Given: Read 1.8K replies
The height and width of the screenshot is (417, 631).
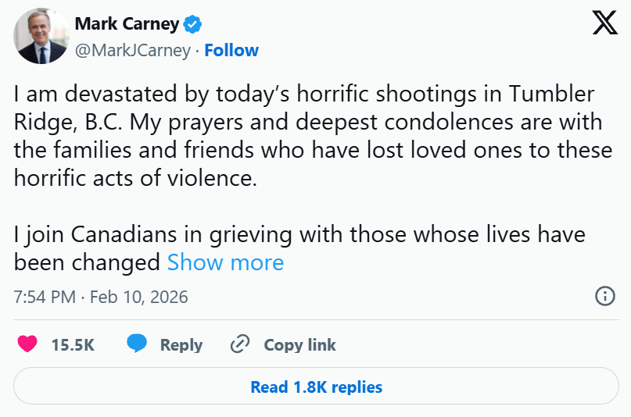Looking at the screenshot, I should pyautogui.click(x=316, y=387).
